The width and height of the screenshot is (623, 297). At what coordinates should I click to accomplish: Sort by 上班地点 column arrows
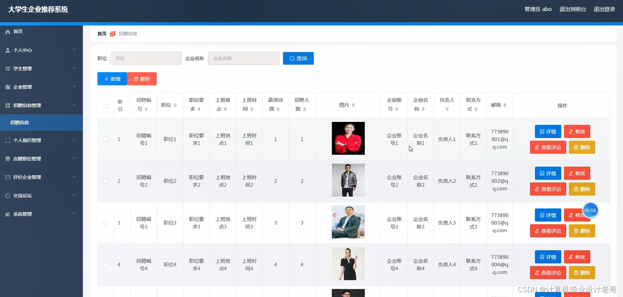tap(226, 109)
